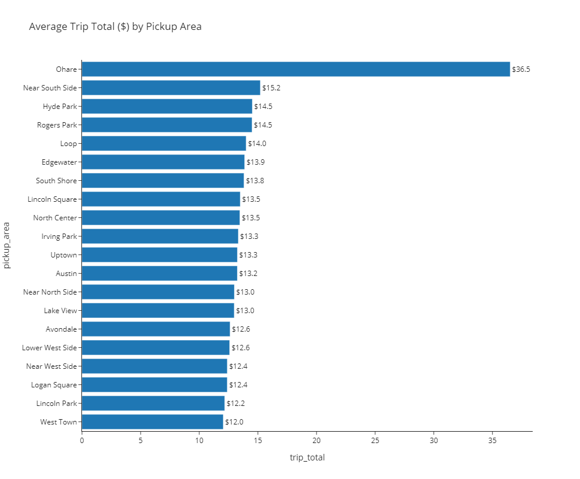
Task: Click the Hyde Park bar
Action: point(166,107)
